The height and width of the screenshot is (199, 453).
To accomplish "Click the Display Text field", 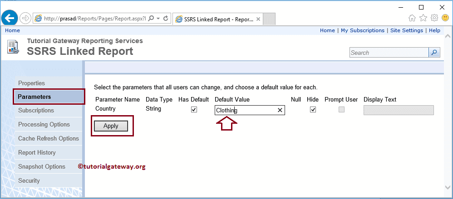I will (399, 110).
